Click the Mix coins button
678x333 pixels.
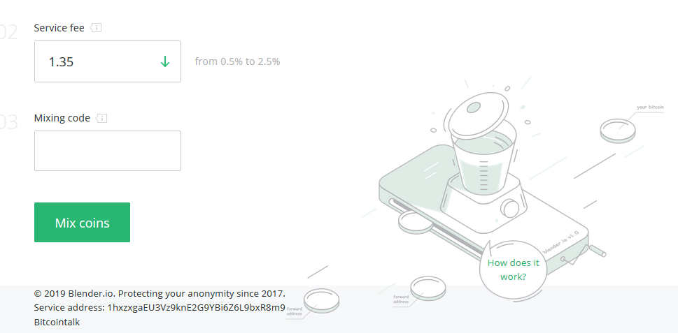click(x=82, y=223)
